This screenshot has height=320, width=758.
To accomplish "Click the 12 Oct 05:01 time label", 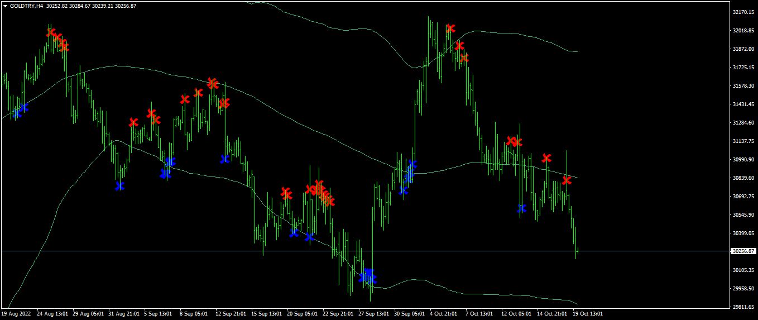I will [x=517, y=314].
